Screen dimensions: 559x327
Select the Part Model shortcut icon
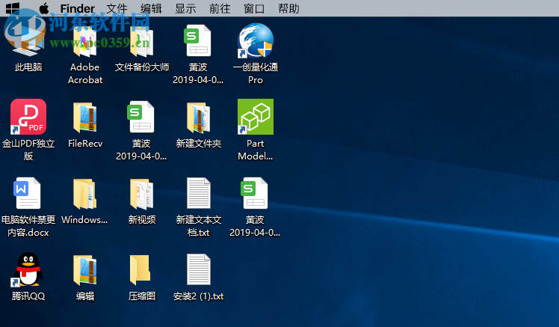(256, 117)
